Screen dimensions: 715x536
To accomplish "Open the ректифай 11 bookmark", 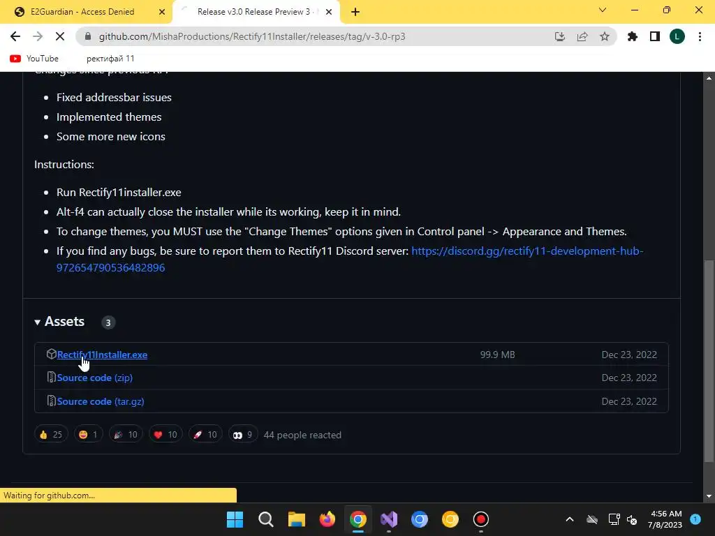I will (110, 59).
